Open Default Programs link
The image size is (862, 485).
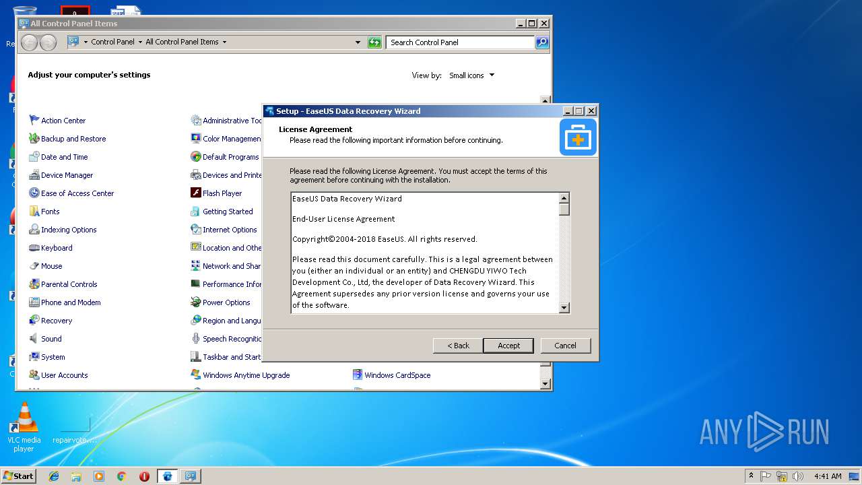point(230,157)
